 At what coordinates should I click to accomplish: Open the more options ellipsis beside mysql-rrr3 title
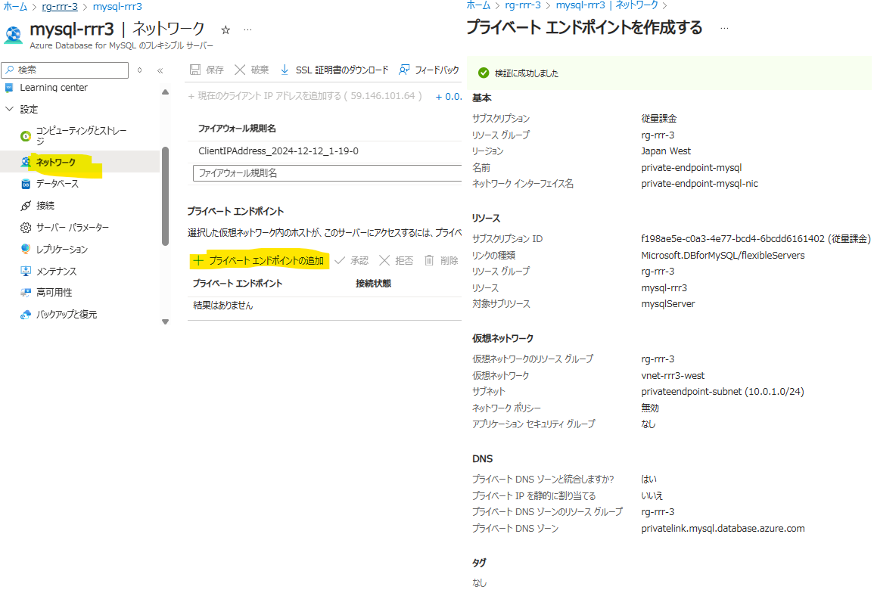(x=248, y=30)
